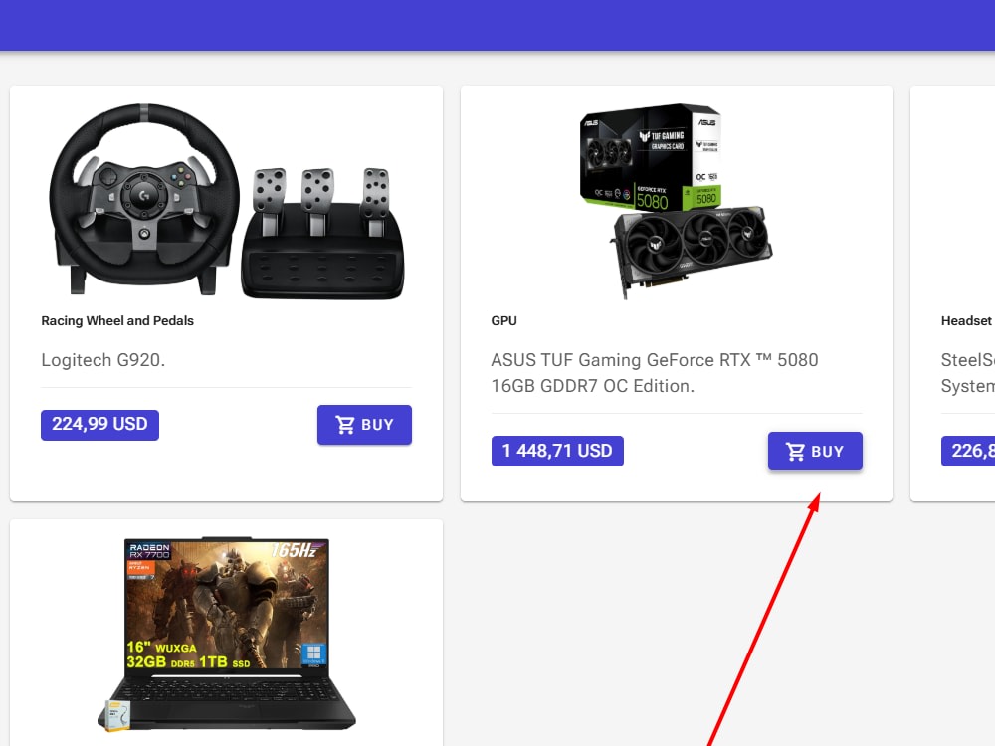This screenshot has width=995, height=746.
Task: Open the gaming laptop product image
Action: tap(227, 635)
